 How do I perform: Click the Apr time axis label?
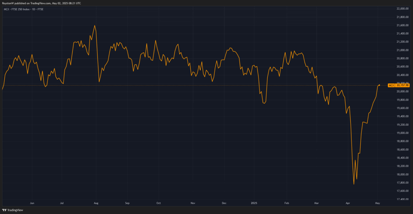[348, 203]
